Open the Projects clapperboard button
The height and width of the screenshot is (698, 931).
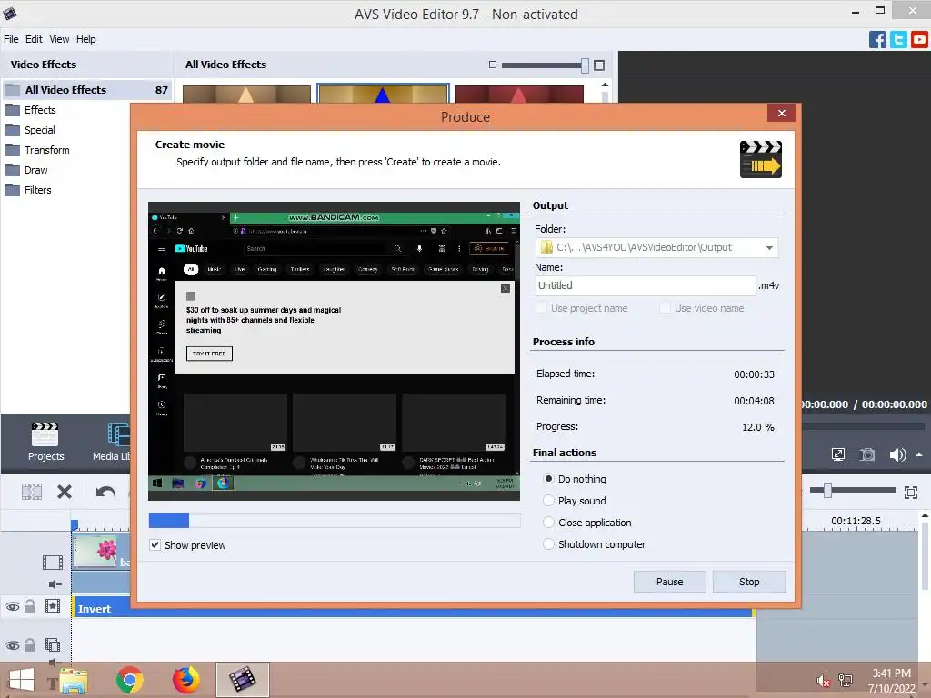click(x=45, y=442)
